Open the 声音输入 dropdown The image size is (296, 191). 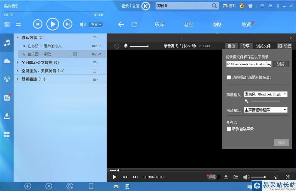(266, 94)
